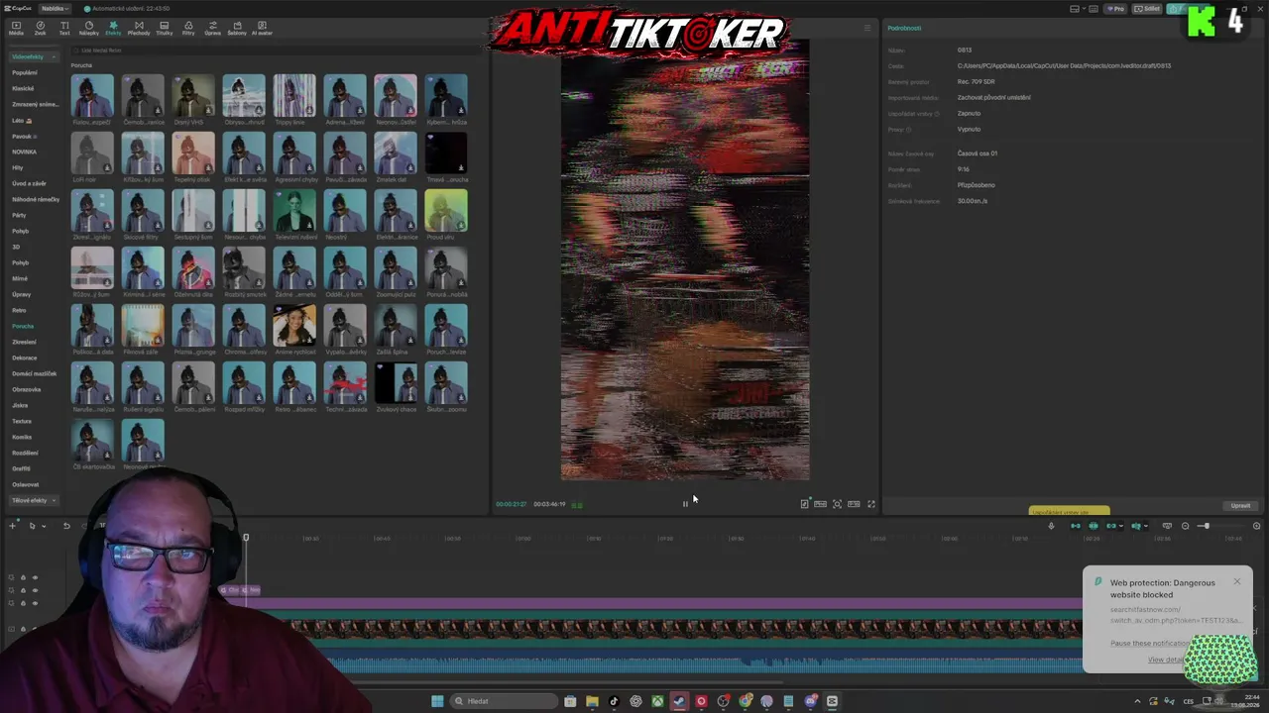Click the timeline playhead marker
Viewport: 1269px width, 713px height.
click(x=246, y=538)
